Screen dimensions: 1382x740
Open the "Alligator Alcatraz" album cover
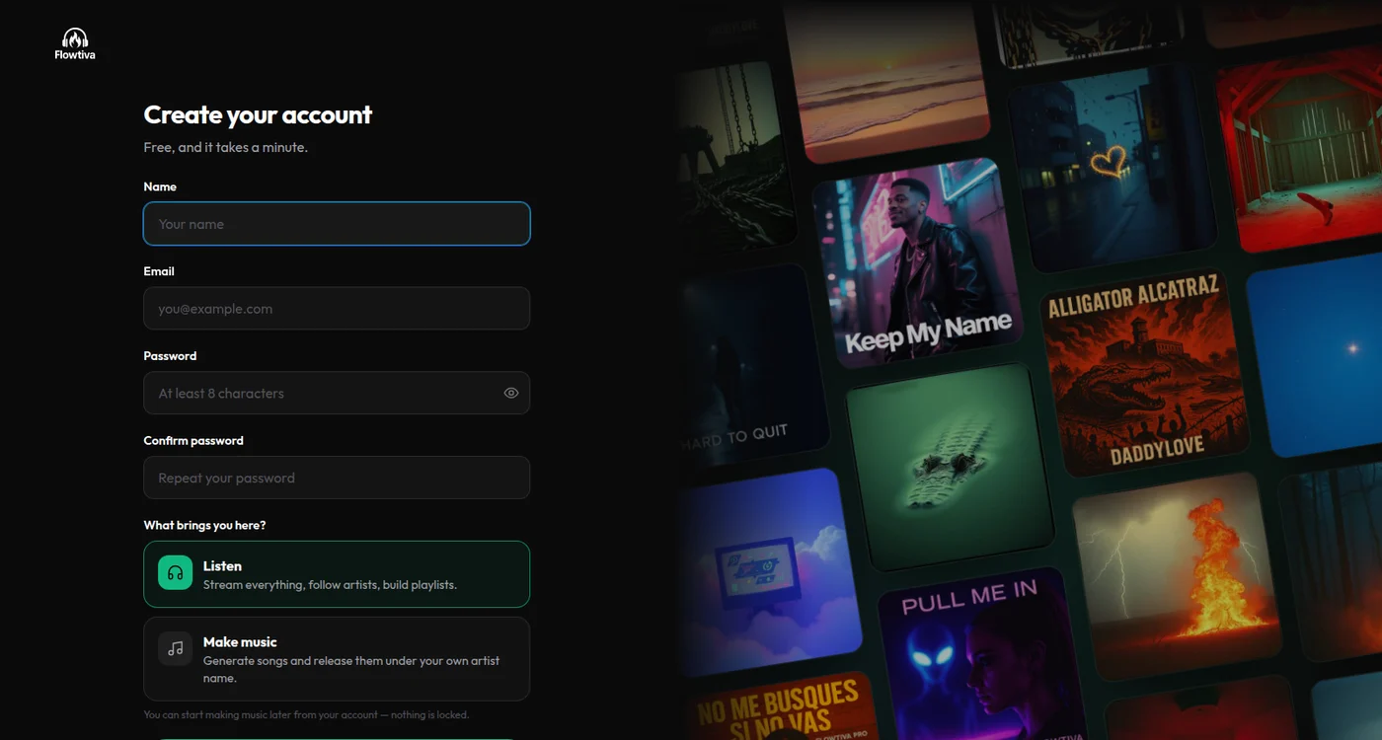click(x=1145, y=372)
